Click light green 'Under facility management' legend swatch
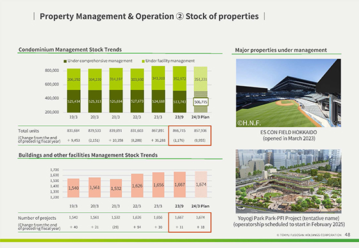 (144, 61)
